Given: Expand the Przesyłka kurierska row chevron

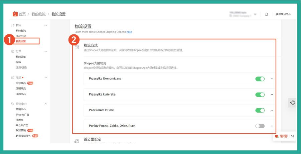Looking at the screenshot, I should tap(272, 95).
